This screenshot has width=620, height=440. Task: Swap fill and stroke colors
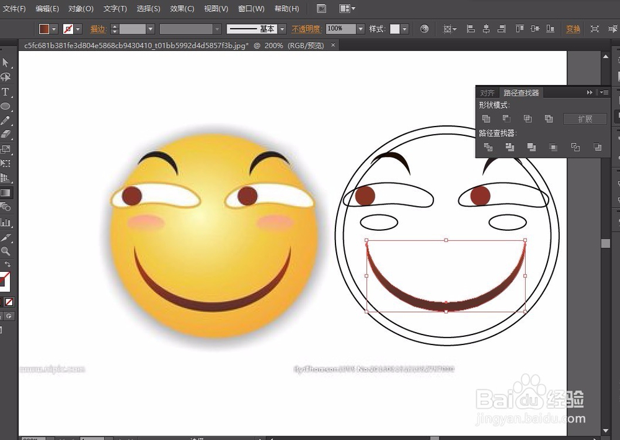click(x=8, y=264)
